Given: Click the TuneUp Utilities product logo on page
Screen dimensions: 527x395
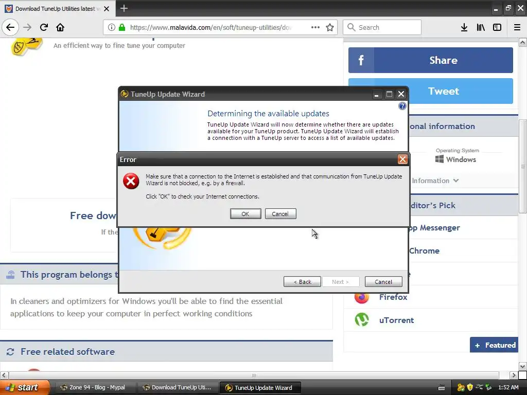Looking at the screenshot, I should (27, 46).
